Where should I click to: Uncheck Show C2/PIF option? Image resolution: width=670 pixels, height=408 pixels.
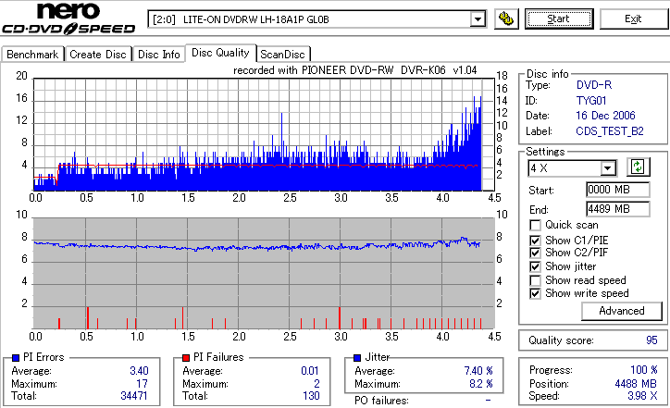535,253
